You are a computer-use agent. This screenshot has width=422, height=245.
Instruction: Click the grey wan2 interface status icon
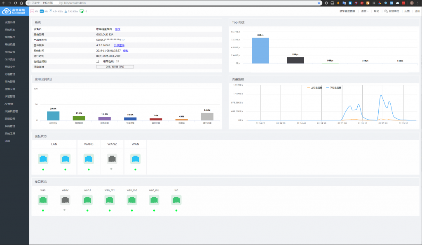click(65, 200)
